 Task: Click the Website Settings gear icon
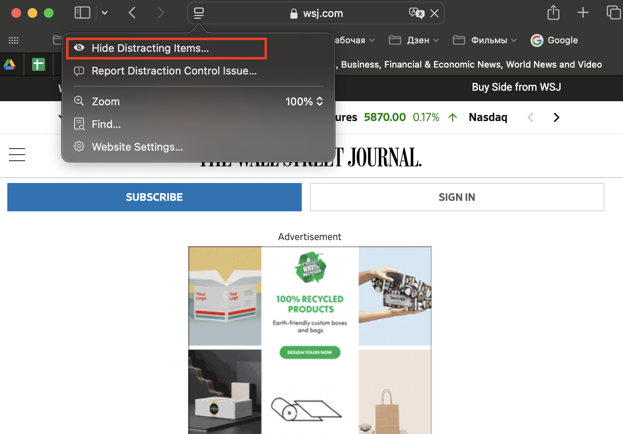(x=79, y=147)
